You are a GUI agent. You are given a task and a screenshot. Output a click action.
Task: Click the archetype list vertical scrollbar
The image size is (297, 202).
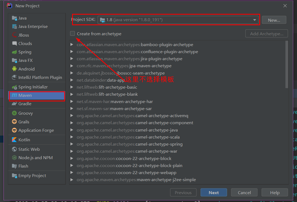(x=287, y=65)
